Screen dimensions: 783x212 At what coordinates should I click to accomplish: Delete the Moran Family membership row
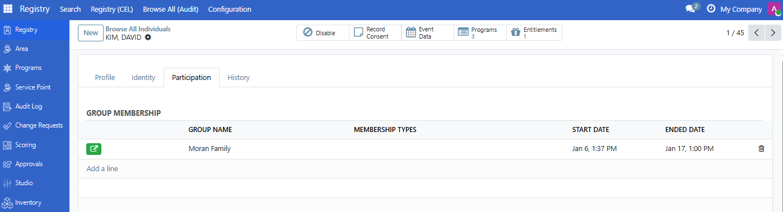click(761, 149)
